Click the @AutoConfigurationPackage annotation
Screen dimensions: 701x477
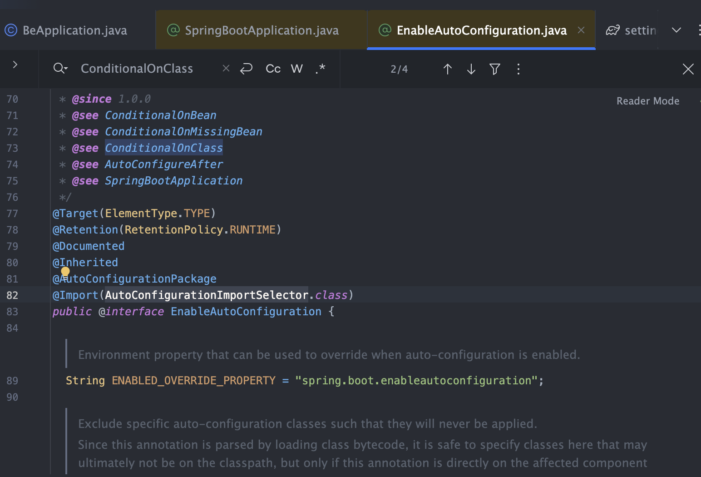click(135, 279)
